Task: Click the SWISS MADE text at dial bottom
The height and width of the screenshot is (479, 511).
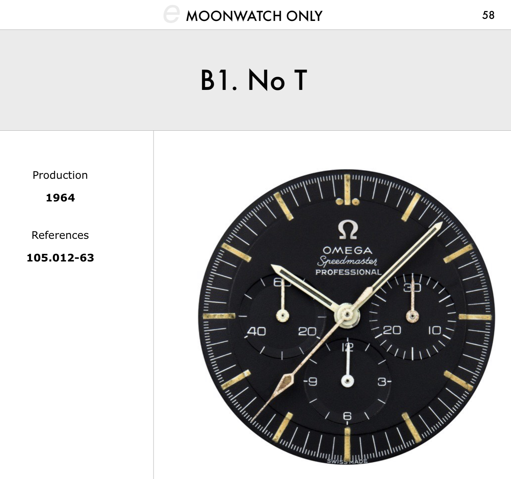Action: pos(347,461)
